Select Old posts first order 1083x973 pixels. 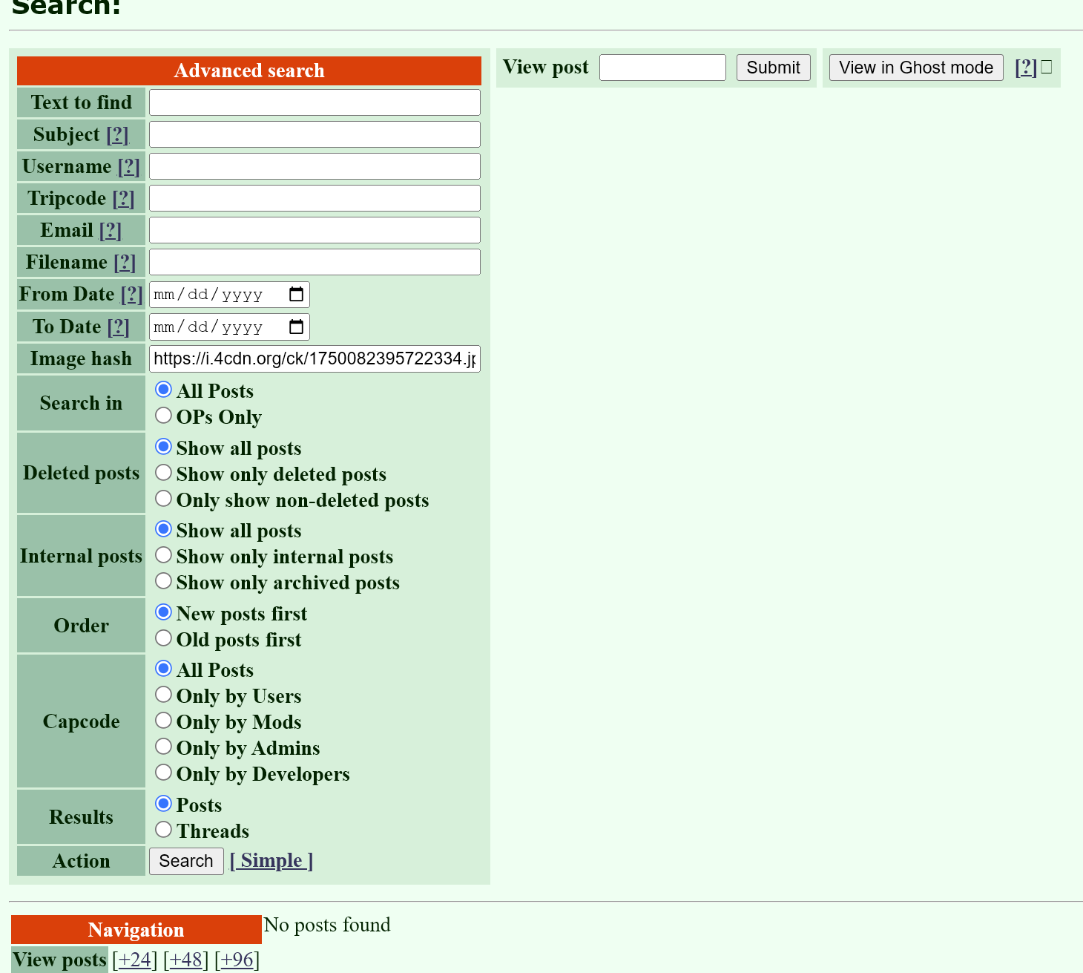click(163, 638)
